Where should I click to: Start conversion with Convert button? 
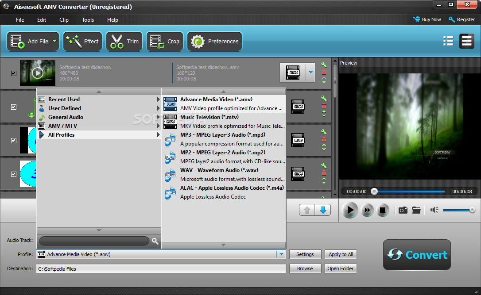click(417, 255)
